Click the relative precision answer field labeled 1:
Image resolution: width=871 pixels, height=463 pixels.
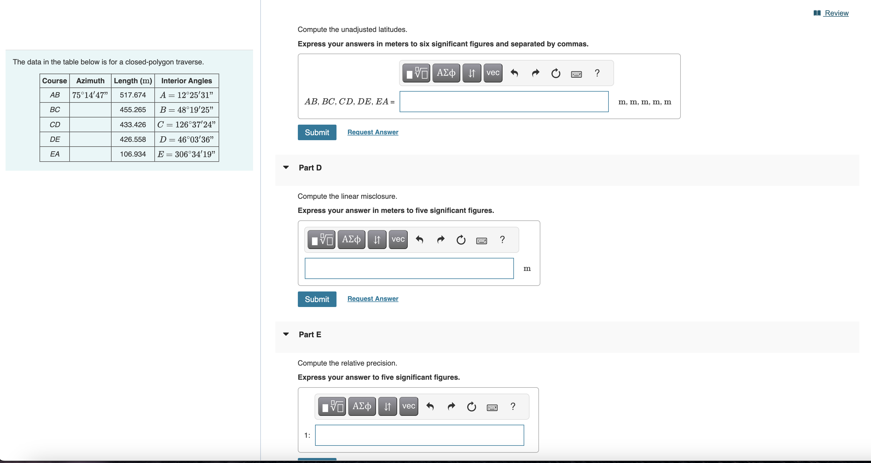419,435
